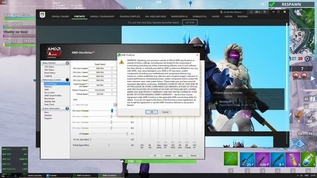
Task: Click Epic Games Launcher taskbar button
Action: tap(32, 176)
